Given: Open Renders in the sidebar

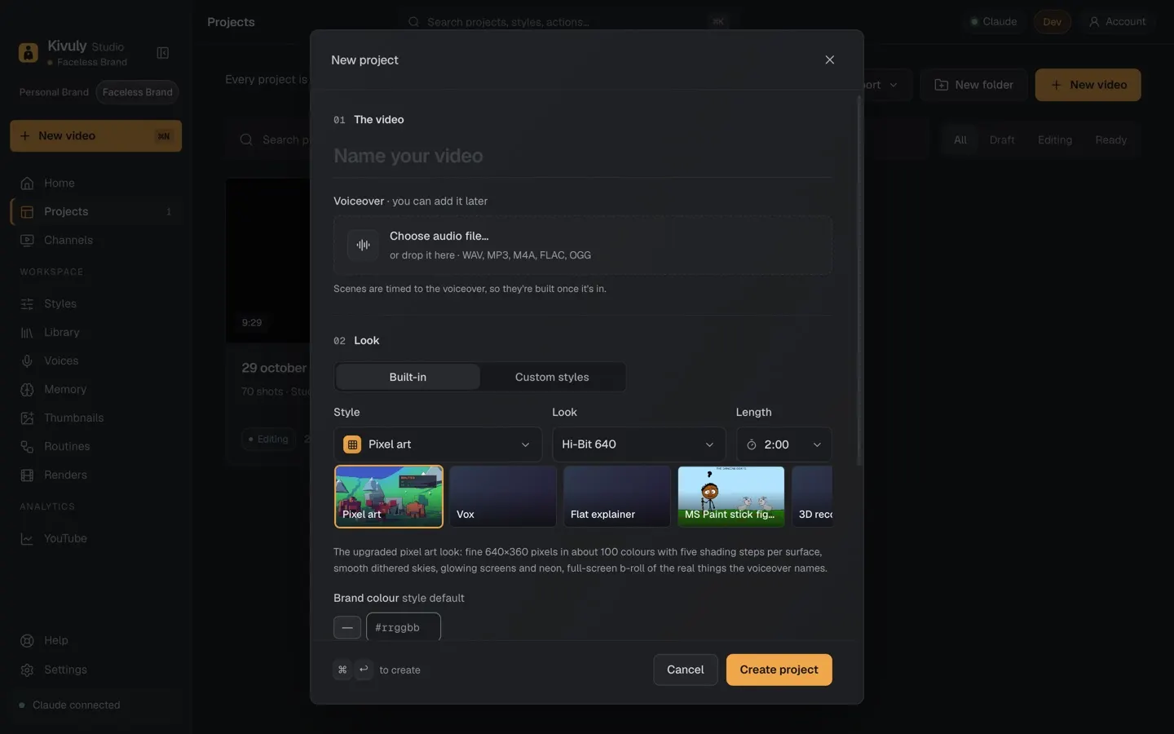Looking at the screenshot, I should (96, 475).
